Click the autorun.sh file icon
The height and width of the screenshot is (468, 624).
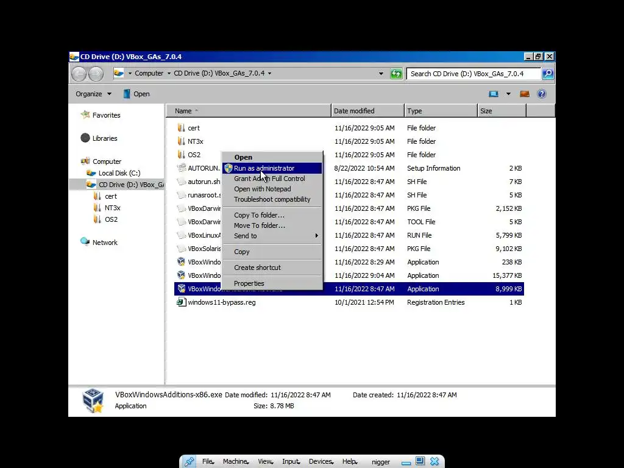tap(182, 182)
